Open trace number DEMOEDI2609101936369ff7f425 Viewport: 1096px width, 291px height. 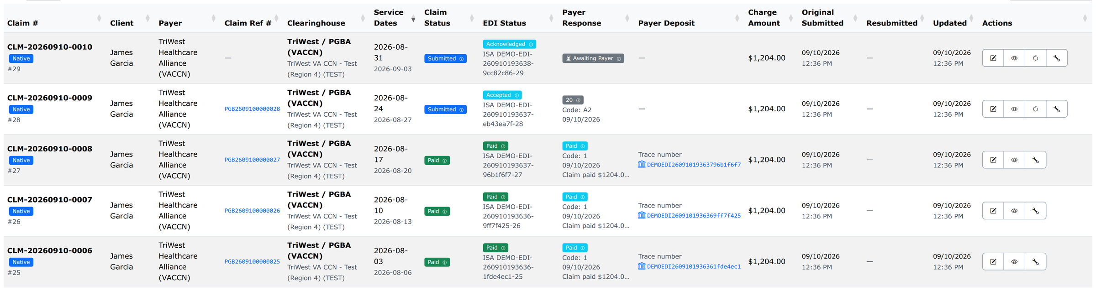point(694,216)
